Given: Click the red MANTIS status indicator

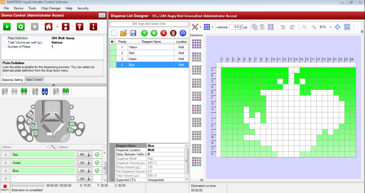Looking at the screenshot, I should coord(5,186).
